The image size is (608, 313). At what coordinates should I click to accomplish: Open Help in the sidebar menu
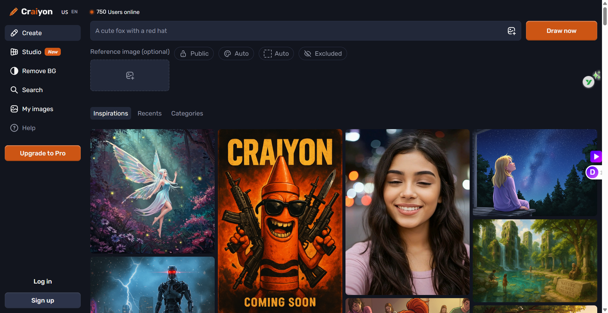tap(43, 128)
